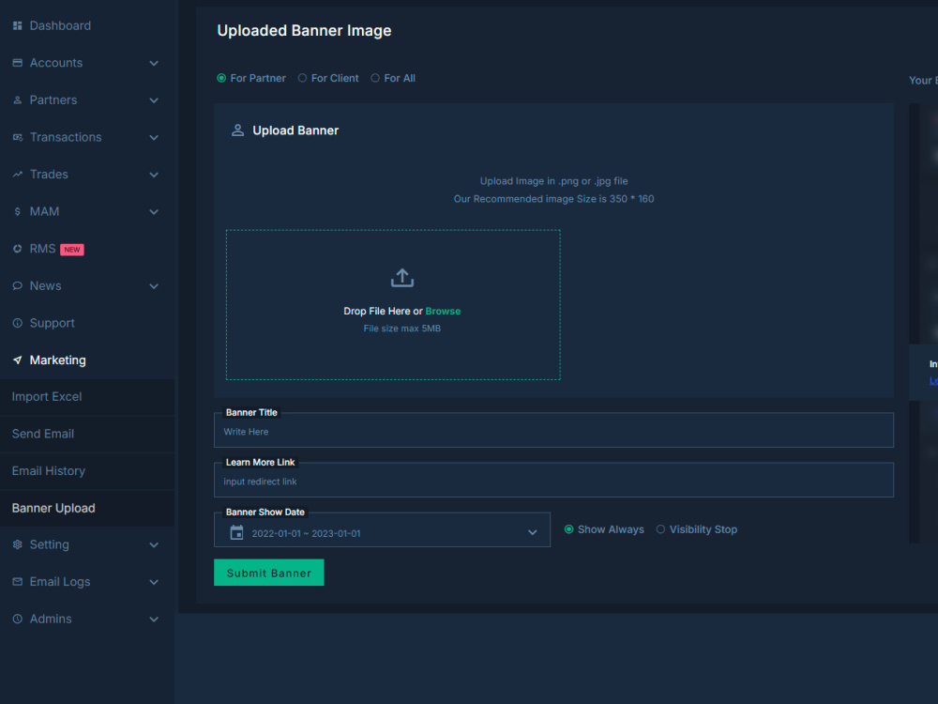Click the Setting gear icon
938x704 pixels.
point(17,544)
